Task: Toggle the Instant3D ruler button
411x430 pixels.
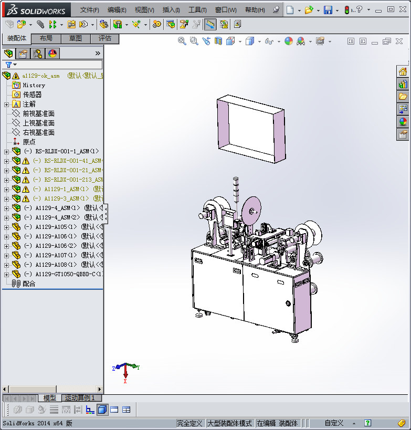Action: click(x=210, y=24)
